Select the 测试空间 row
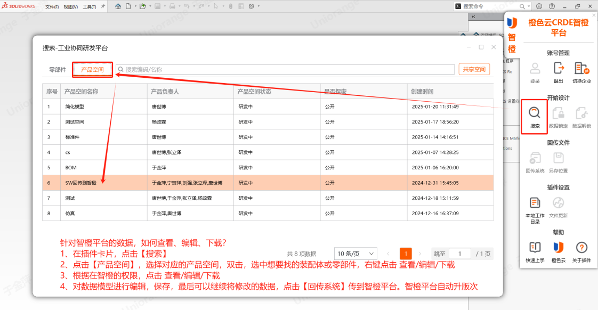 pos(268,121)
